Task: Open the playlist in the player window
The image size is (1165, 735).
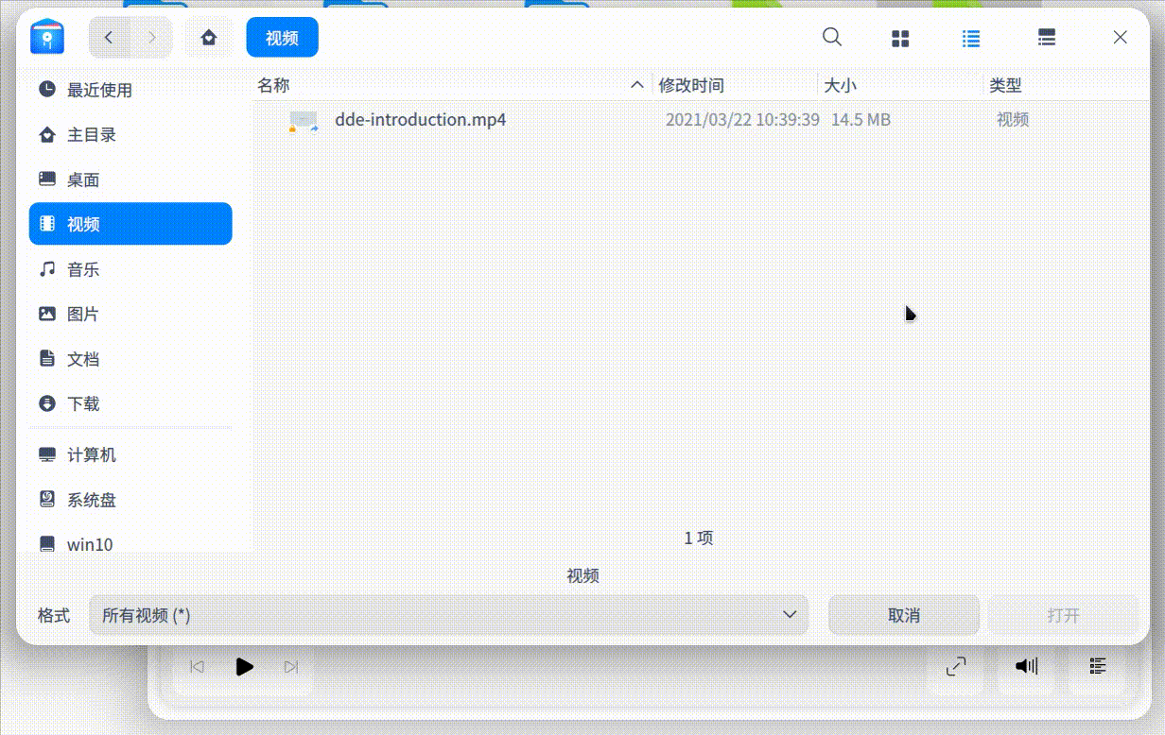Action: (x=1098, y=666)
